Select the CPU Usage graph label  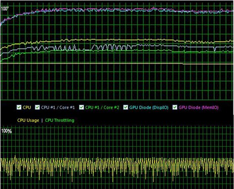click(x=28, y=120)
